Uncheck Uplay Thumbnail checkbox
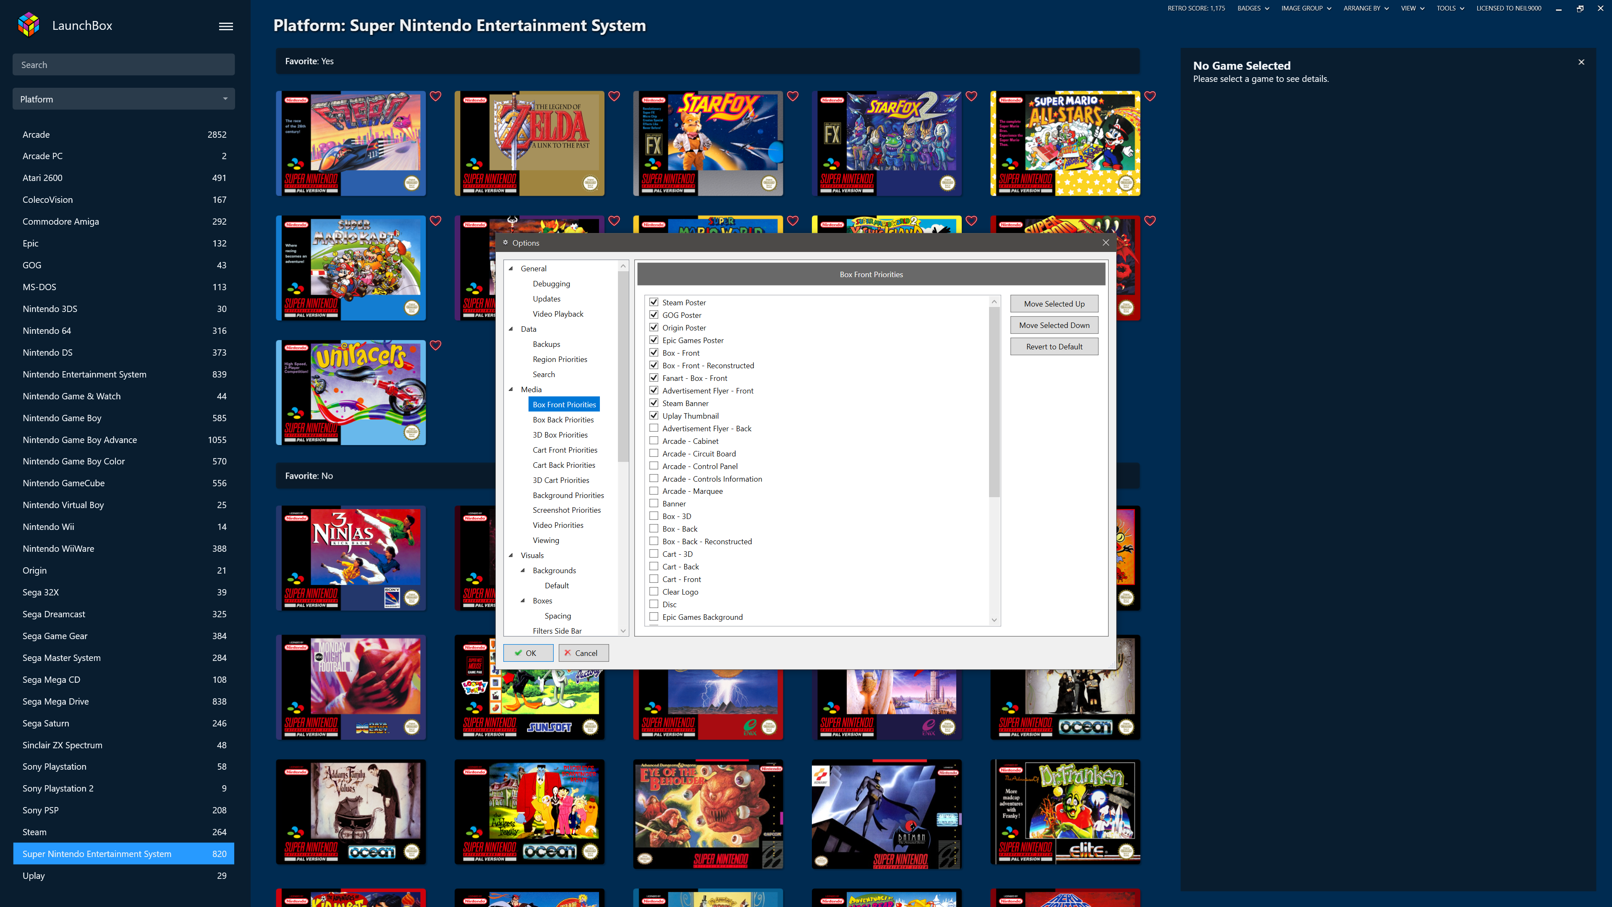 coord(653,415)
